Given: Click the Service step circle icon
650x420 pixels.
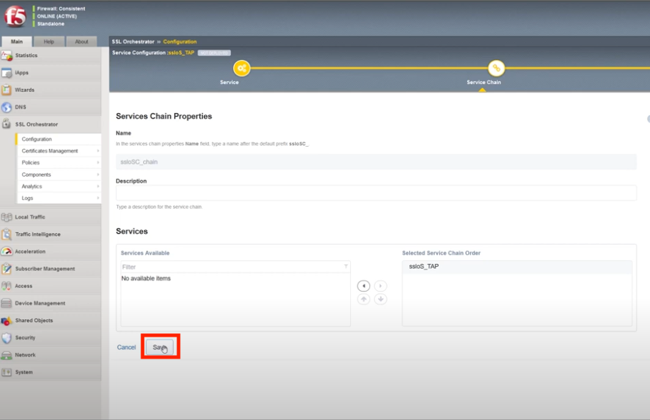Looking at the screenshot, I should click(241, 68).
